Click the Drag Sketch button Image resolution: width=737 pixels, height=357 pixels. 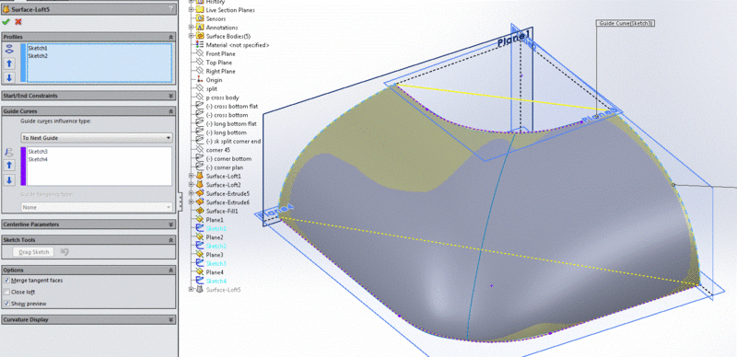[x=33, y=252]
